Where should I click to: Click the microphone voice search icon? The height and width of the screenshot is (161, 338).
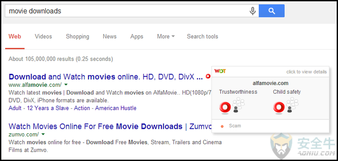pyautogui.click(x=253, y=11)
